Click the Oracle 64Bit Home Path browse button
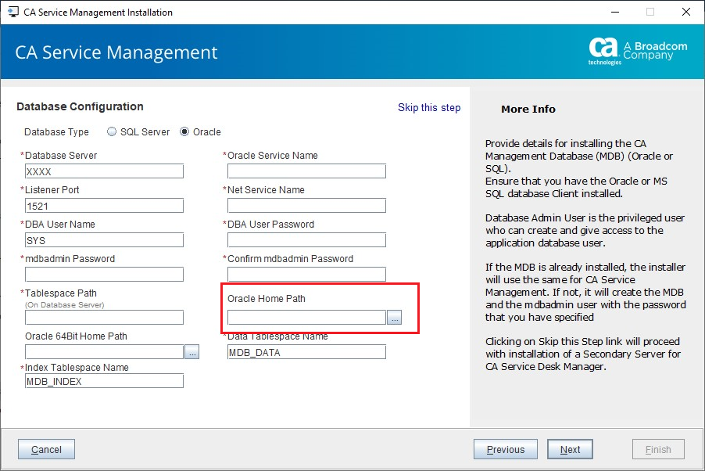705x471 pixels. (x=192, y=352)
